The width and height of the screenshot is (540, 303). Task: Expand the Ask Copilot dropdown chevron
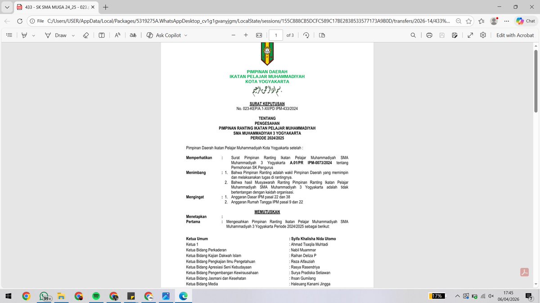(185, 35)
